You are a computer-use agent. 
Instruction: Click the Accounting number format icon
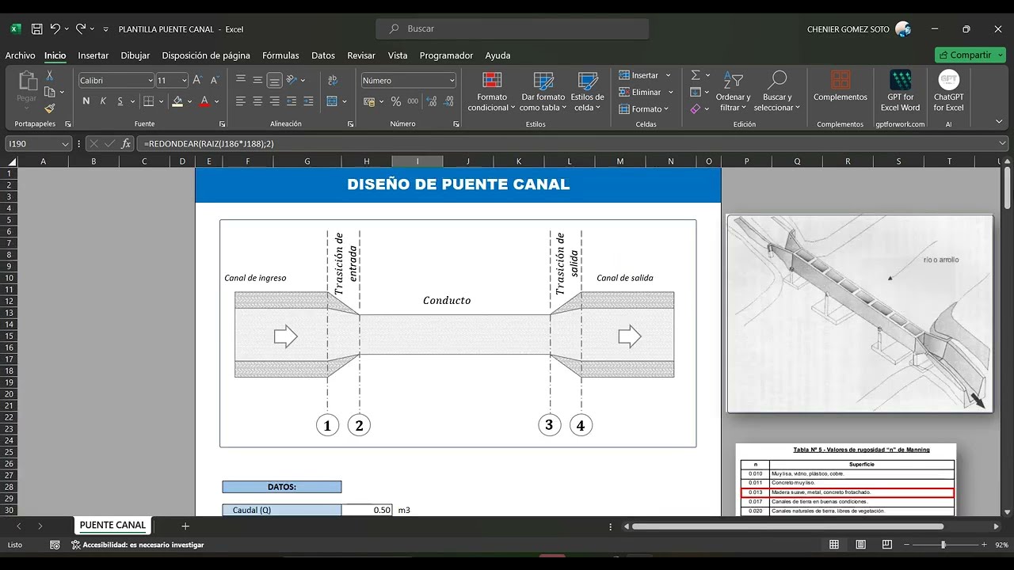coord(369,101)
